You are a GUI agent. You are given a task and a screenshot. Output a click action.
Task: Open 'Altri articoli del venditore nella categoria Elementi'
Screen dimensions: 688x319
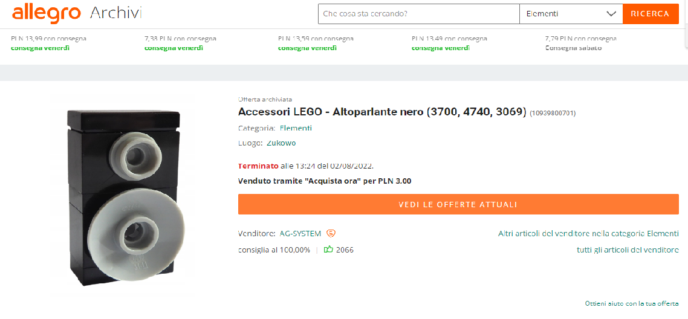588,234
